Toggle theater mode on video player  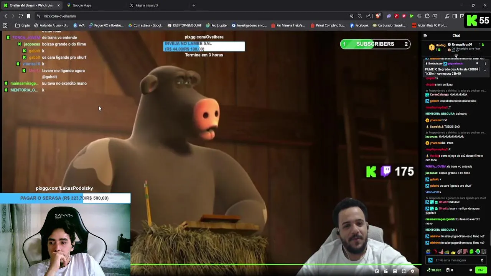395,271
